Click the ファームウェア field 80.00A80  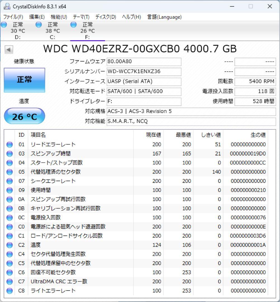point(144,62)
